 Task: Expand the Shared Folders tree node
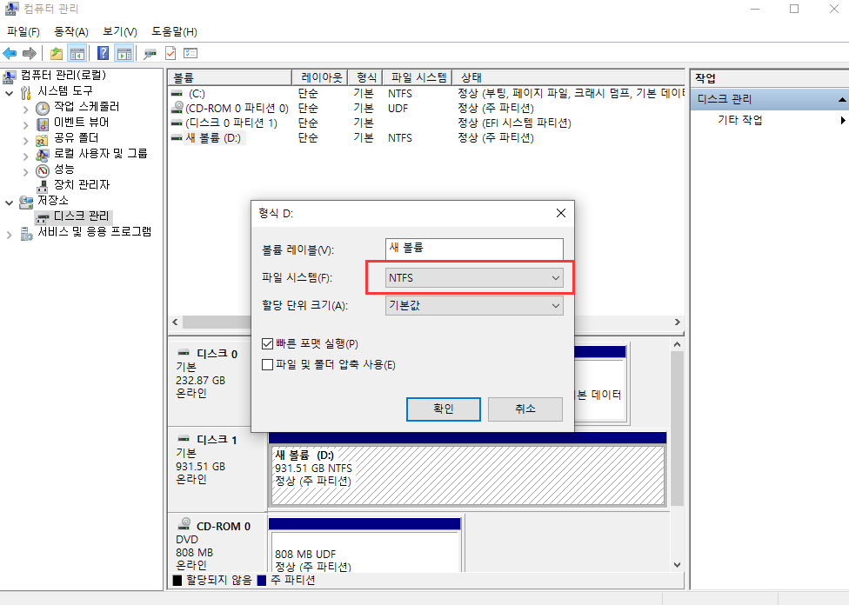point(25,141)
